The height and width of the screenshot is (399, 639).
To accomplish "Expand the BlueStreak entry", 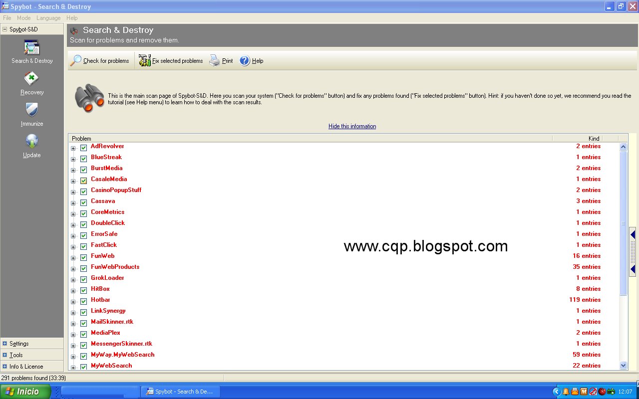I will coord(73,160).
